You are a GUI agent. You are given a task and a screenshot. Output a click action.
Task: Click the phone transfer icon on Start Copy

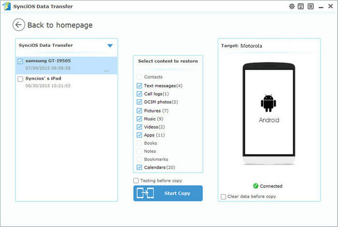coord(145,193)
